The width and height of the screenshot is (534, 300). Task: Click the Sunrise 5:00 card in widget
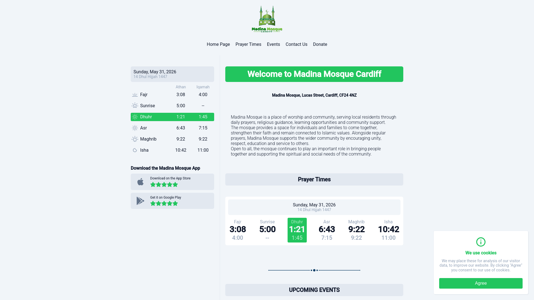(x=268, y=230)
